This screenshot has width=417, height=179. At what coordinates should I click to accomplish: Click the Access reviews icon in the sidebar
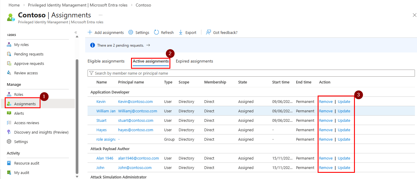[x=9, y=122]
